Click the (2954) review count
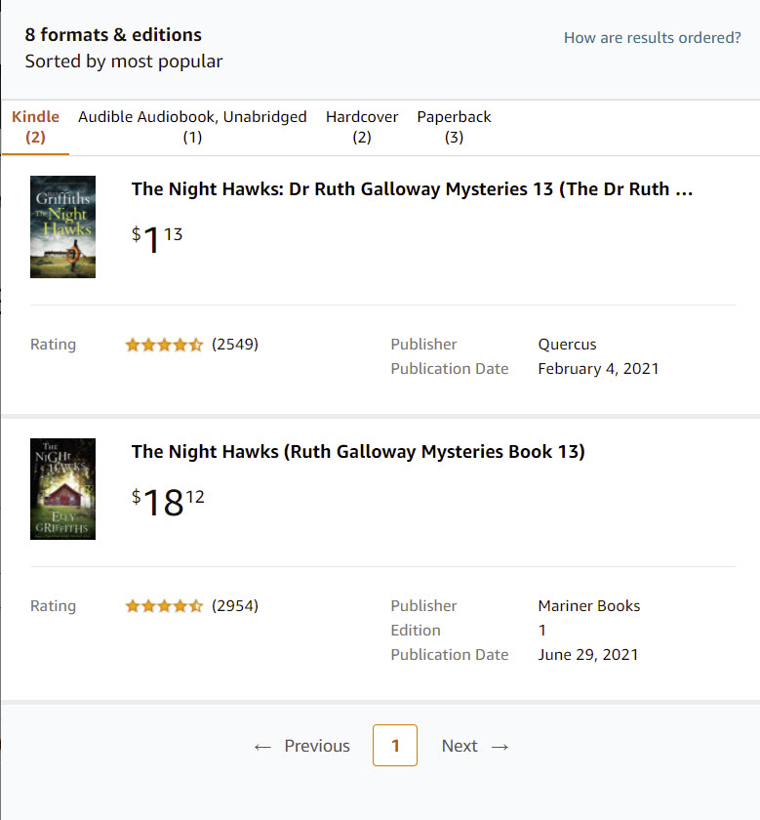 point(235,606)
